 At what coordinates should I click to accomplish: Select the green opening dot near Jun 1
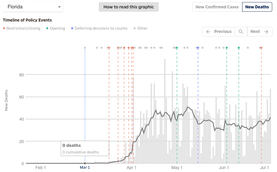pos(227,48)
